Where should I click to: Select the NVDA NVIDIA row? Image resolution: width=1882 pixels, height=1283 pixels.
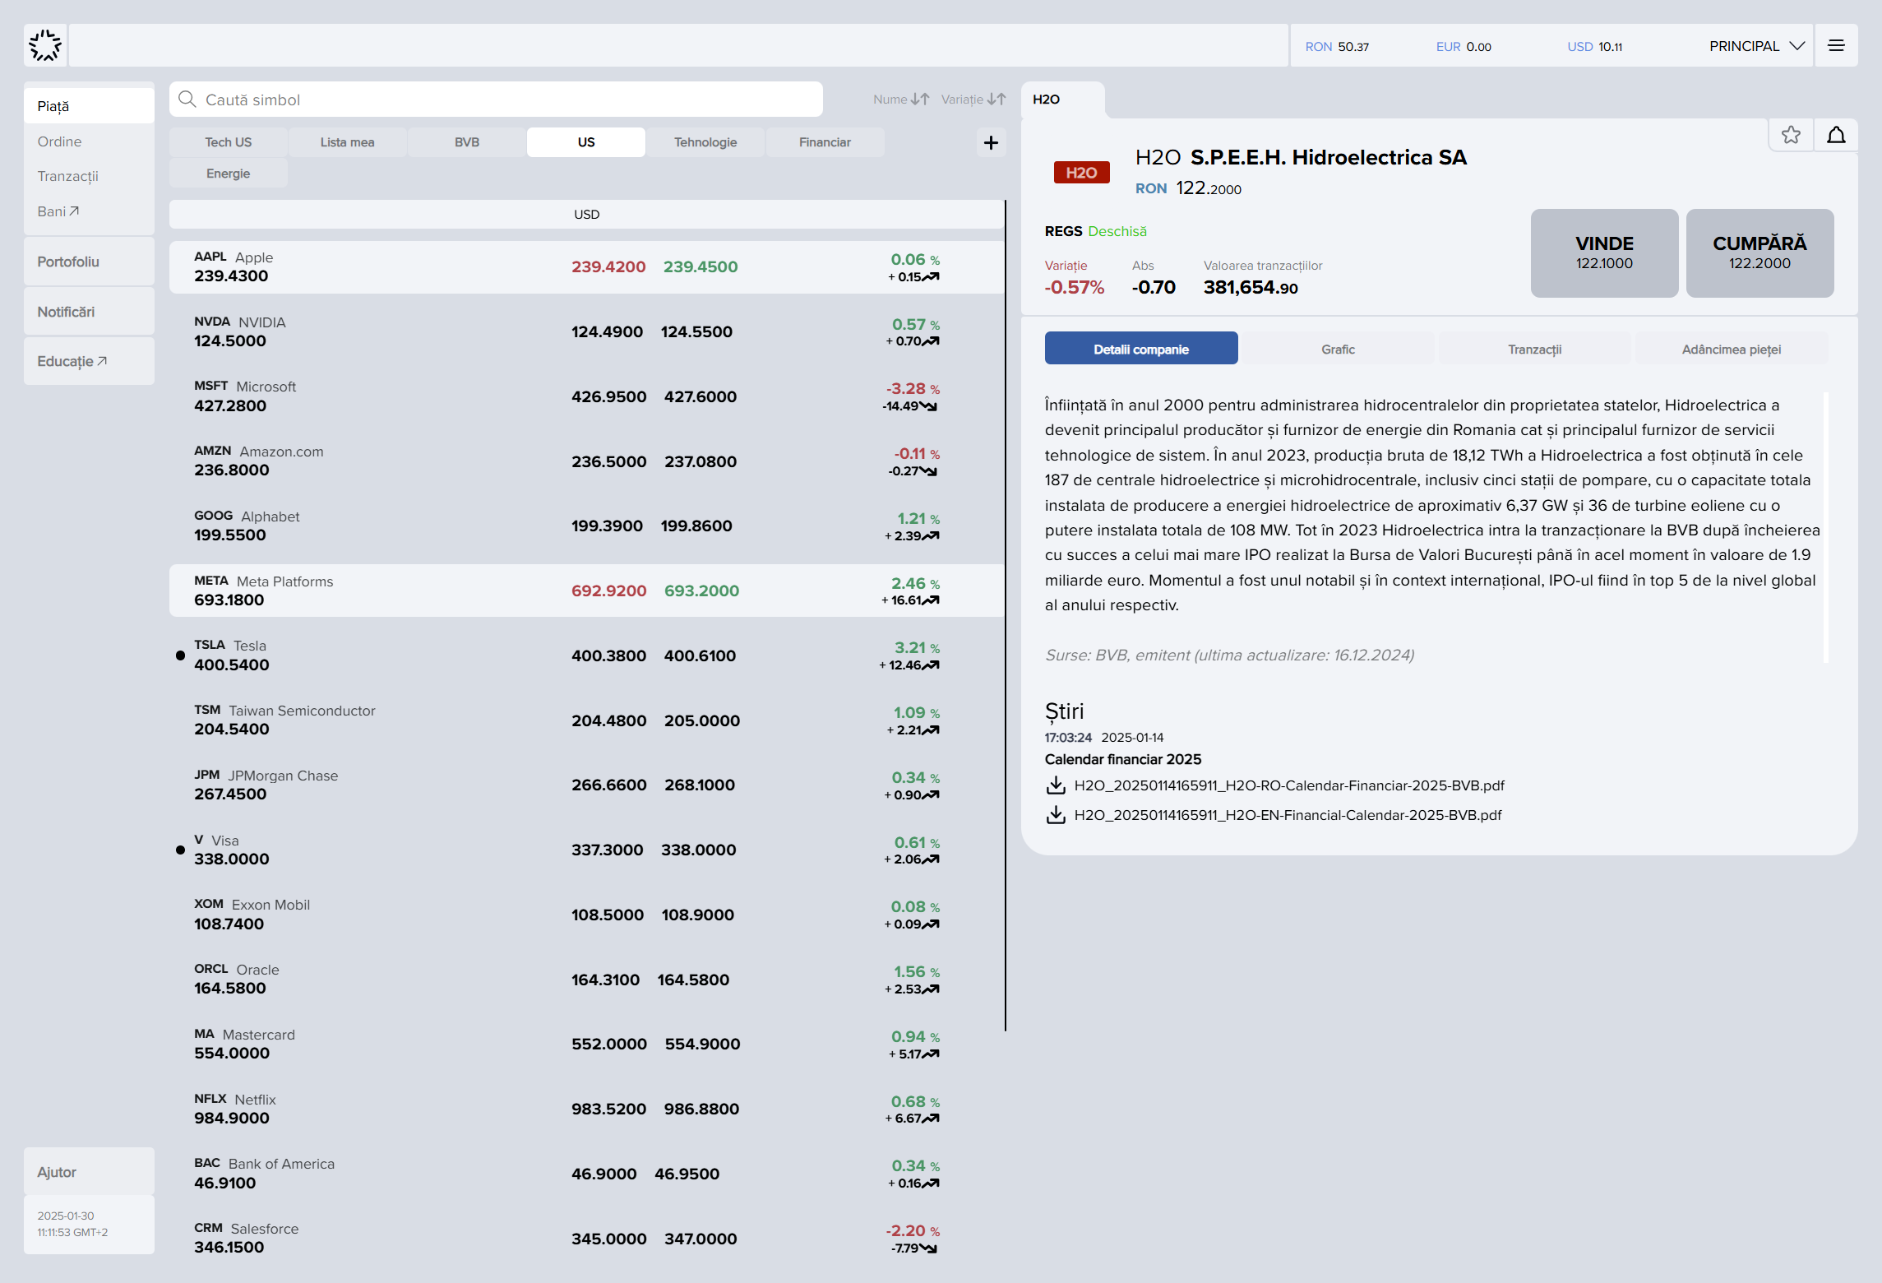(x=586, y=331)
